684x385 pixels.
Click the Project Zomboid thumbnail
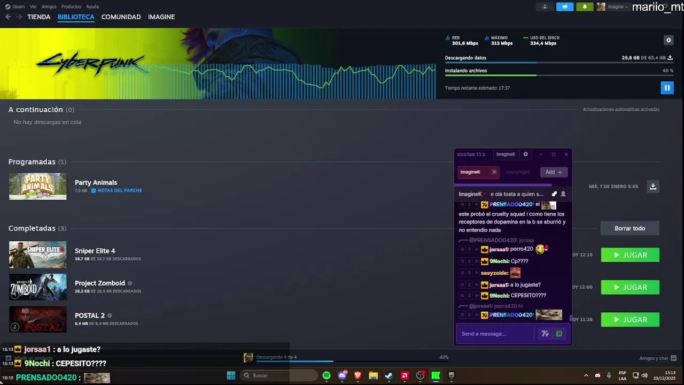[x=38, y=287]
